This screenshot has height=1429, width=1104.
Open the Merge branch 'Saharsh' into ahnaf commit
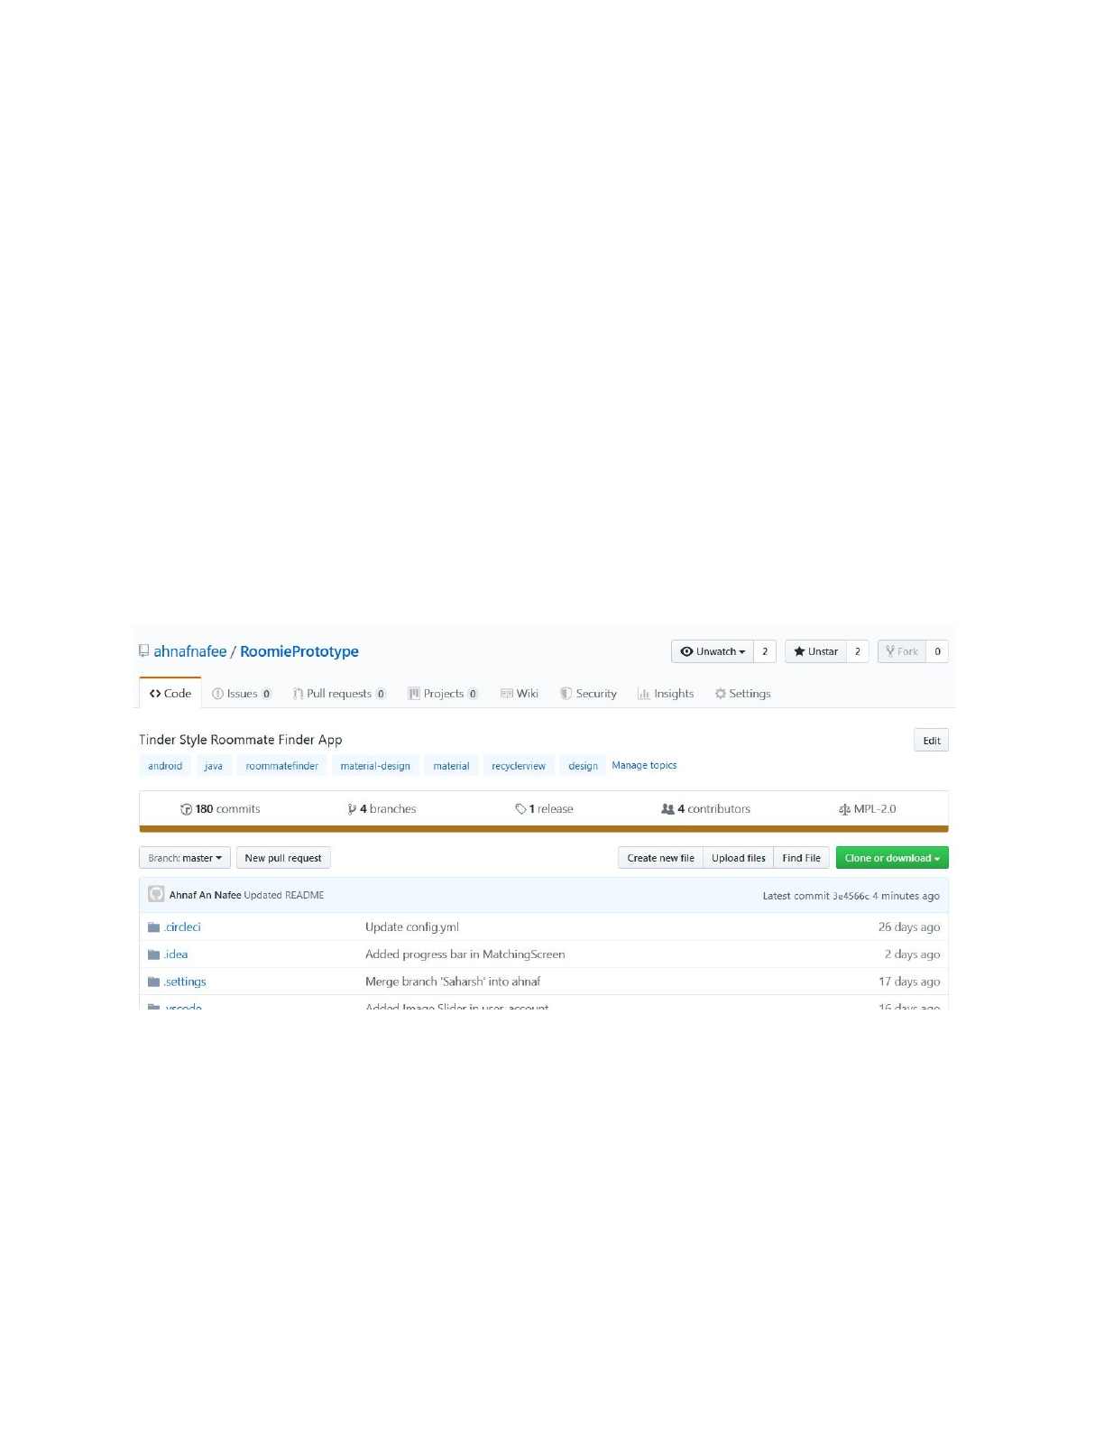453,982
